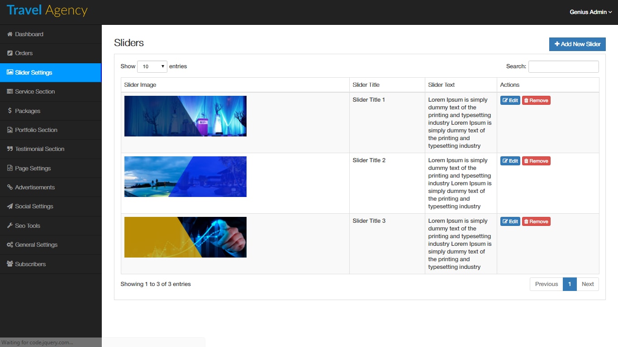
Task: Open Advertisements in the sidebar
Action: pyautogui.click(x=51, y=187)
